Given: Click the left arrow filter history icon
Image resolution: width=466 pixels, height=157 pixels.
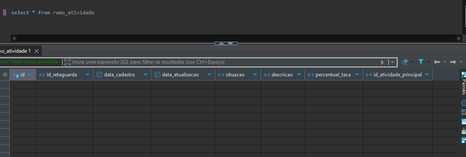Looking at the screenshot, I should [x=437, y=62].
